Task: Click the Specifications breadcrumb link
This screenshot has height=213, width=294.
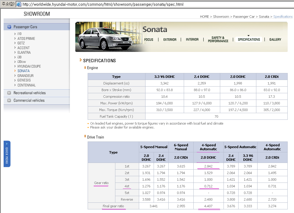Action: pos(283,17)
